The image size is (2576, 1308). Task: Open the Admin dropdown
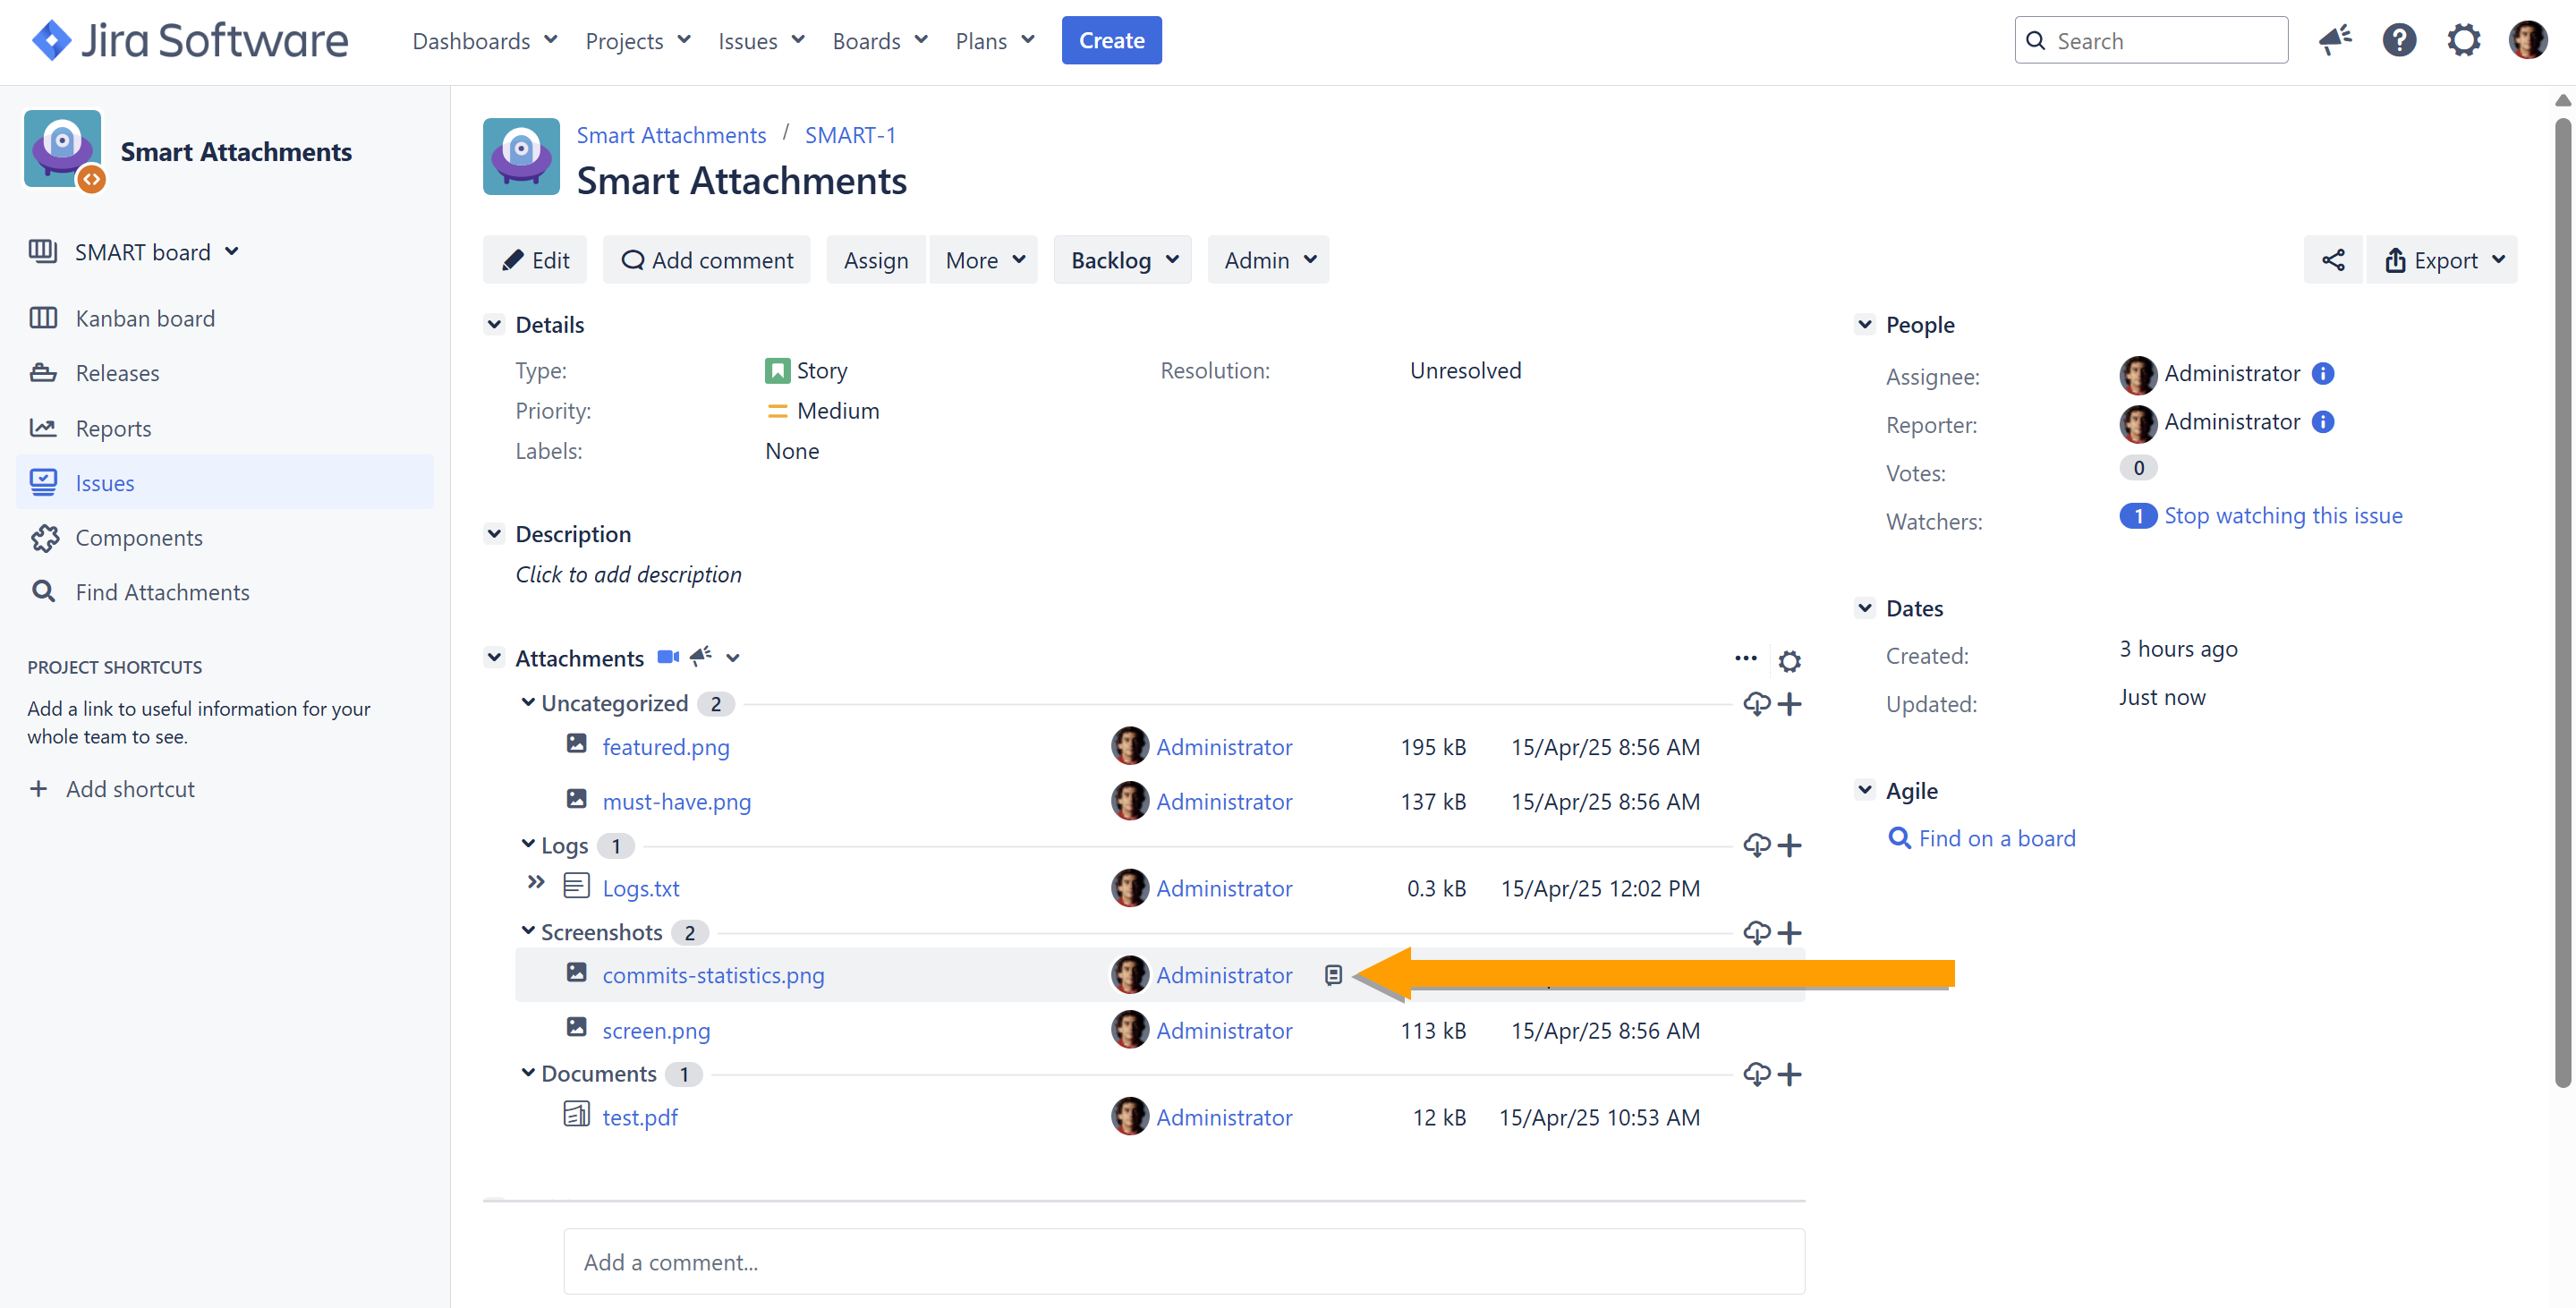pyautogui.click(x=1269, y=260)
